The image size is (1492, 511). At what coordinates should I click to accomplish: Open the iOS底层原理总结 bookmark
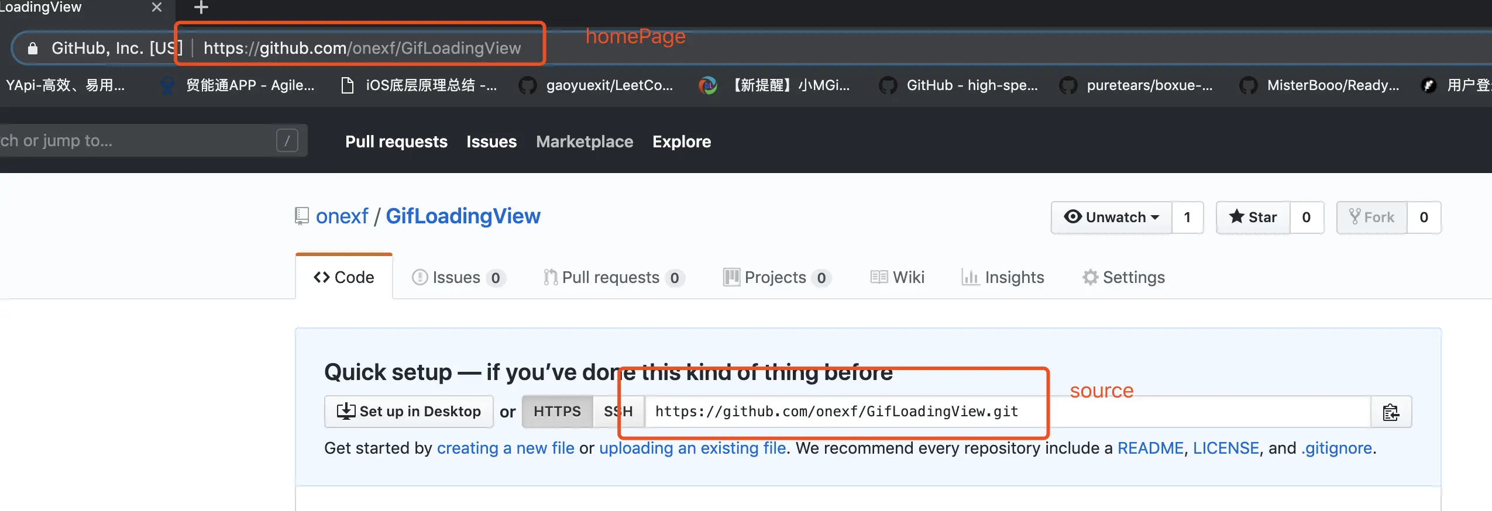pyautogui.click(x=420, y=85)
